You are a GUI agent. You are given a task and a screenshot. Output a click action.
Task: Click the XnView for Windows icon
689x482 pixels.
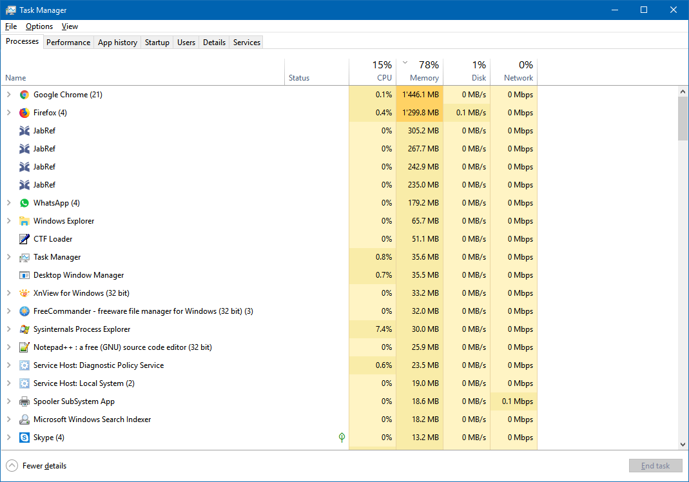pos(24,293)
